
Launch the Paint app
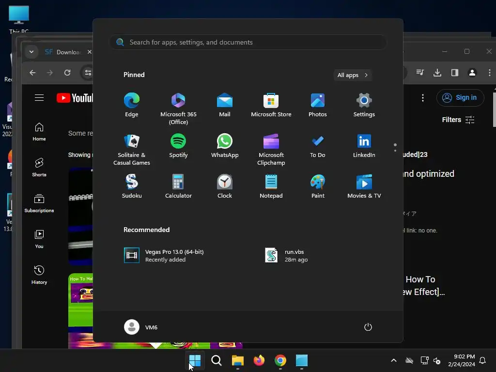(318, 186)
